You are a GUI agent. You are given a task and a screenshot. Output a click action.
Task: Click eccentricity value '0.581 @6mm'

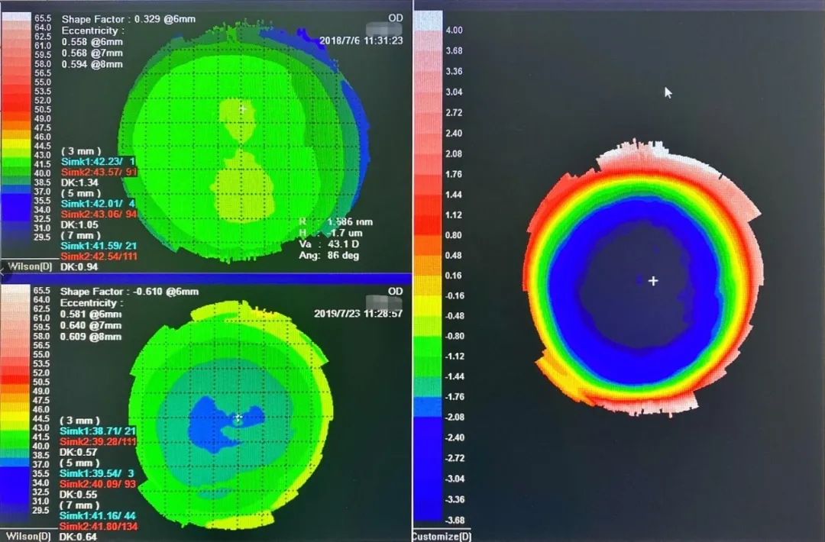90,315
